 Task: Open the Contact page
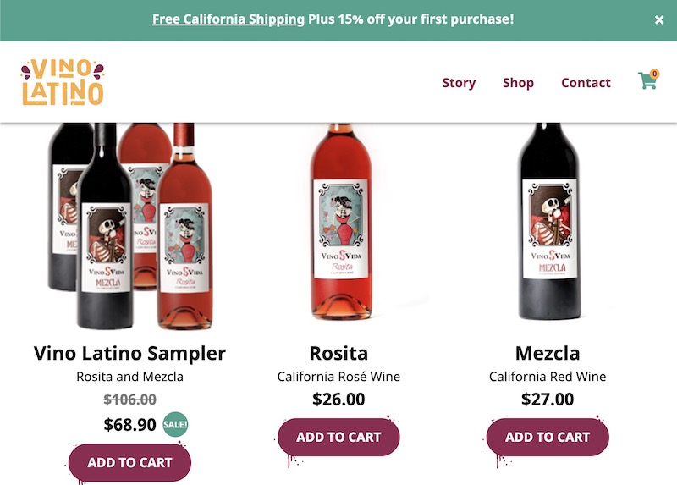pos(586,82)
